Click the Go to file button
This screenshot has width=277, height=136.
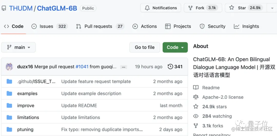(145, 47)
